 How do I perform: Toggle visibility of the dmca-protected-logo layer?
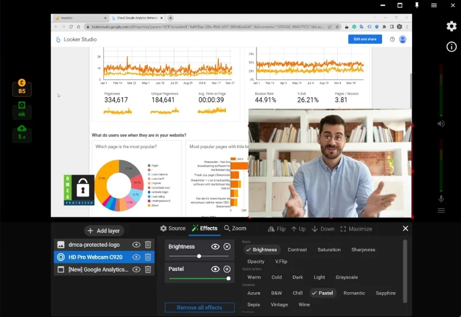pos(136,244)
